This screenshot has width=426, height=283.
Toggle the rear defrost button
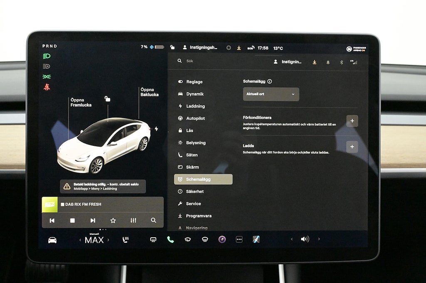153,239
